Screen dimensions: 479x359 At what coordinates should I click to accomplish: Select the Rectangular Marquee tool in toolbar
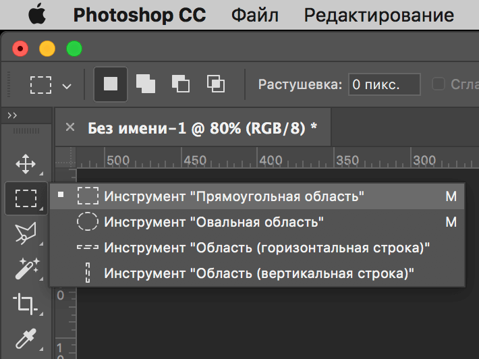[26, 198]
